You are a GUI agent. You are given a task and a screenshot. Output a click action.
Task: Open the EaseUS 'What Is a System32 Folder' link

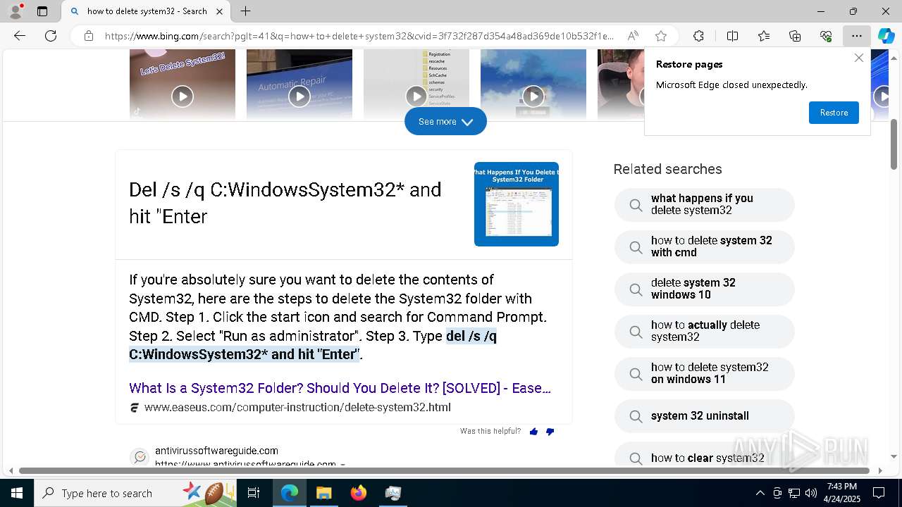pyautogui.click(x=340, y=388)
